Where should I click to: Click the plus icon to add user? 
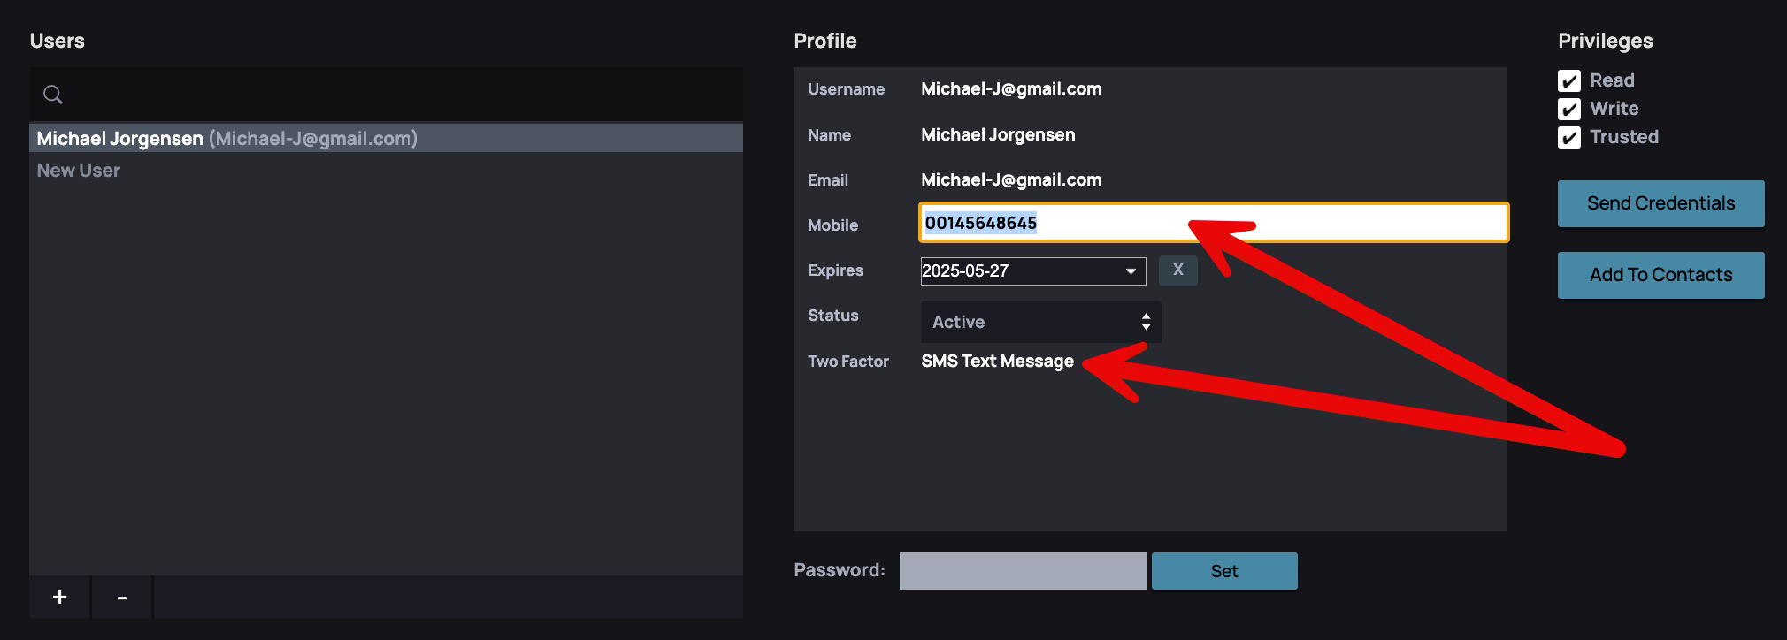click(x=59, y=598)
